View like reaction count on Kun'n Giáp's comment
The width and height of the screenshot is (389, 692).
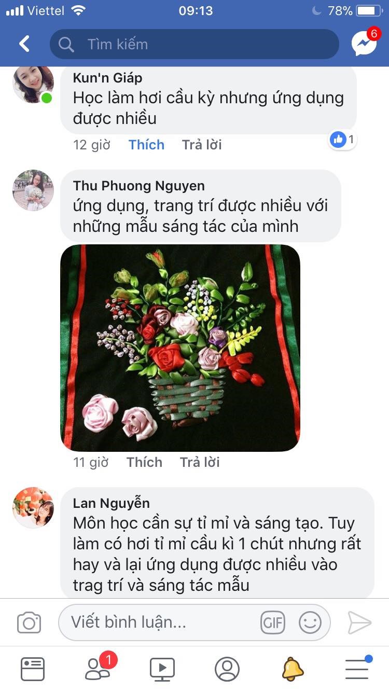pyautogui.click(x=342, y=139)
